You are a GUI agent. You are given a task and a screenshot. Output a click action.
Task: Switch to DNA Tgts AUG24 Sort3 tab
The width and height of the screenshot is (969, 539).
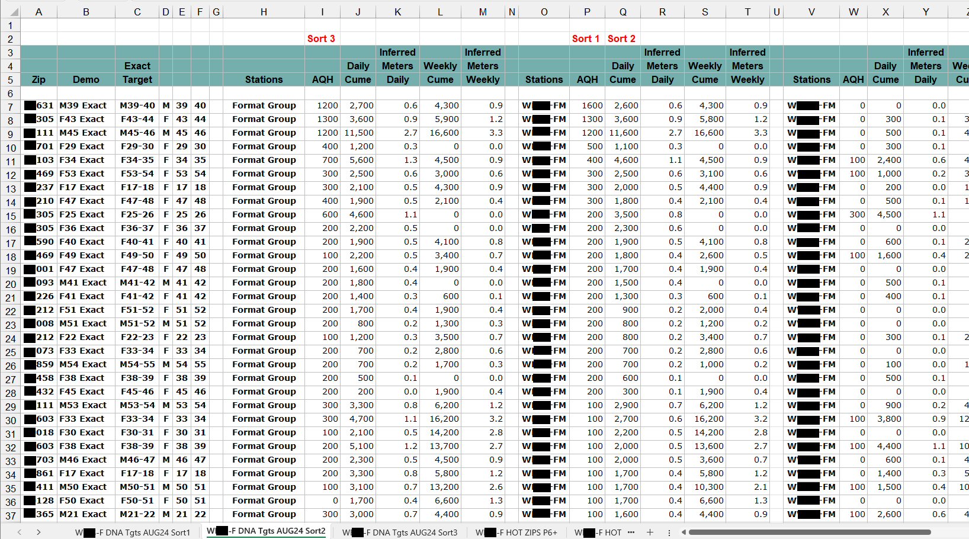(400, 532)
